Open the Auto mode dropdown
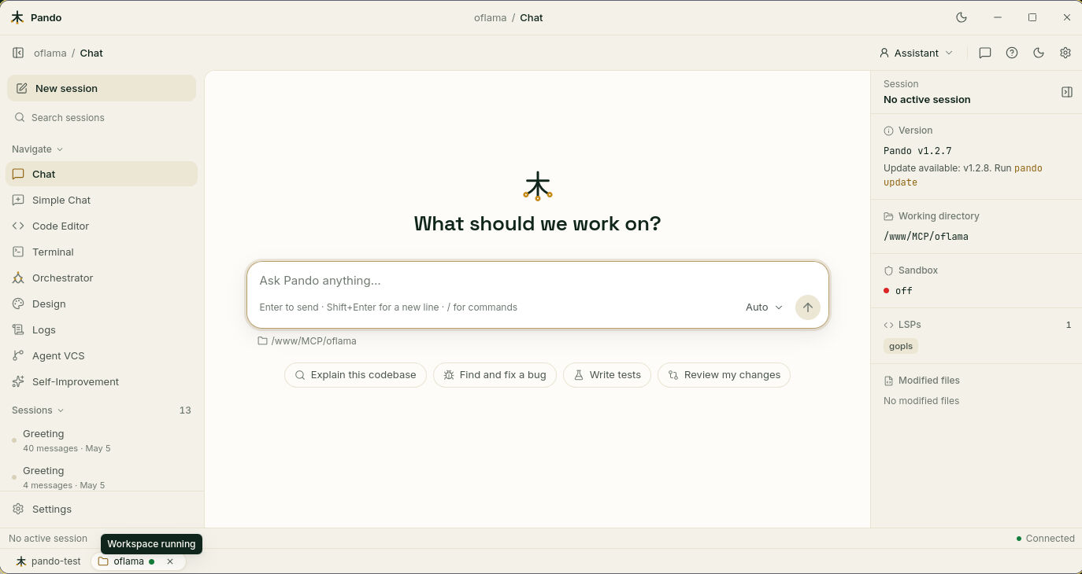 click(764, 307)
